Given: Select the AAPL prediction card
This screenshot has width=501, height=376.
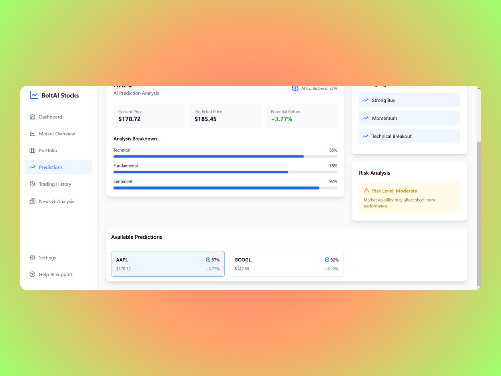Looking at the screenshot, I should pyautogui.click(x=168, y=264).
